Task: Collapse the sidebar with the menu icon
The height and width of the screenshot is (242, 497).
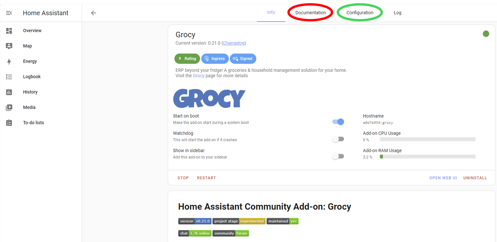Action: click(9, 13)
